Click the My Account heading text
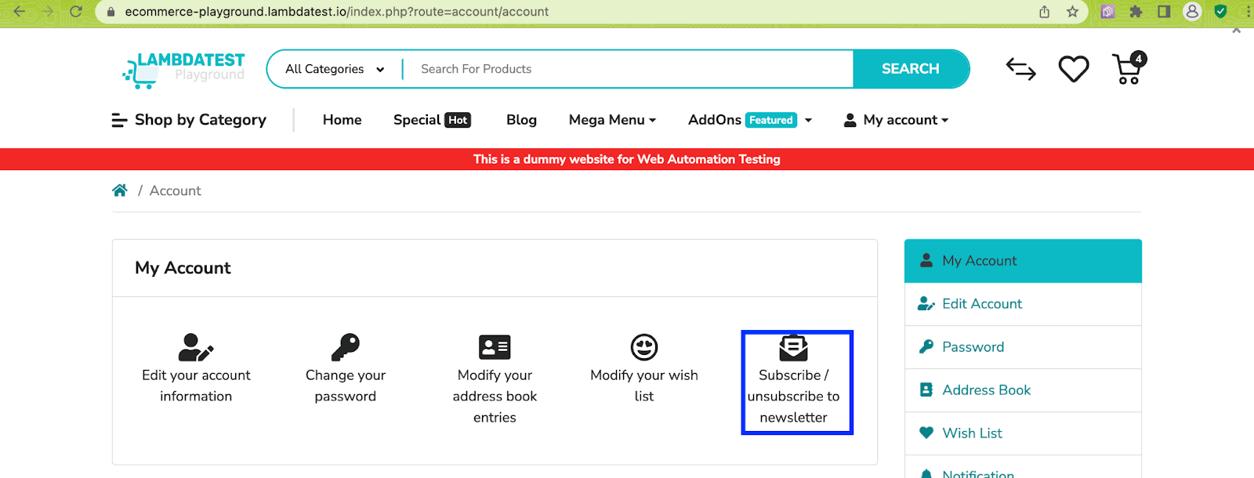 click(183, 268)
